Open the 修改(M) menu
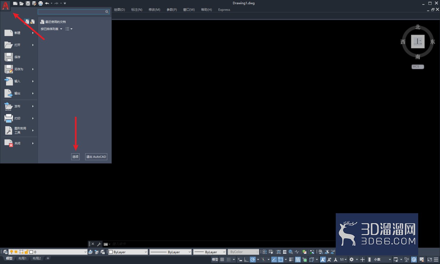The height and width of the screenshot is (264, 440). [x=154, y=10]
